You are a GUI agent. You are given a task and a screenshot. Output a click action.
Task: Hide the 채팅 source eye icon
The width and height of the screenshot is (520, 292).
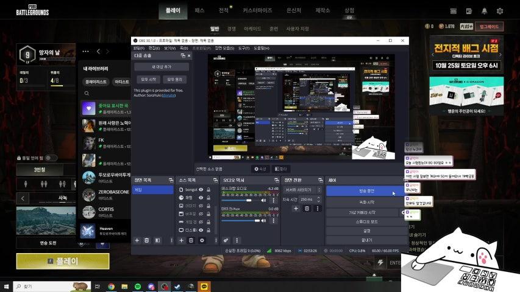point(201,198)
